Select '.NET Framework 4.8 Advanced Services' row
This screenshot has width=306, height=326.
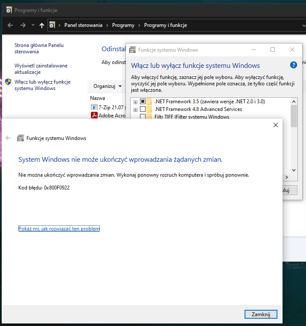point(198,109)
